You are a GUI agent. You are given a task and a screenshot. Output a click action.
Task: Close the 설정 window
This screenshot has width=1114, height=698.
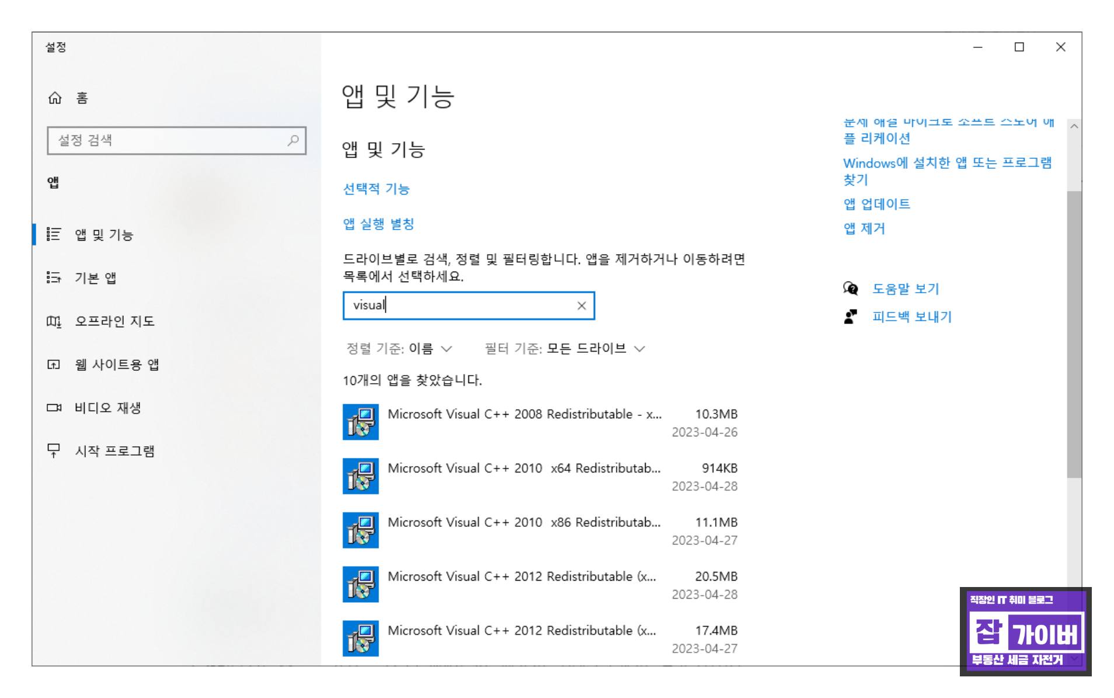(x=1061, y=47)
